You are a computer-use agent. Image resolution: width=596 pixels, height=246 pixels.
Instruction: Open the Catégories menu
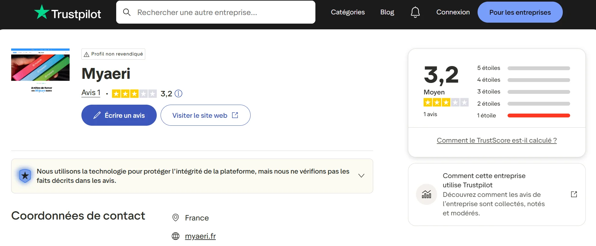[x=348, y=12]
